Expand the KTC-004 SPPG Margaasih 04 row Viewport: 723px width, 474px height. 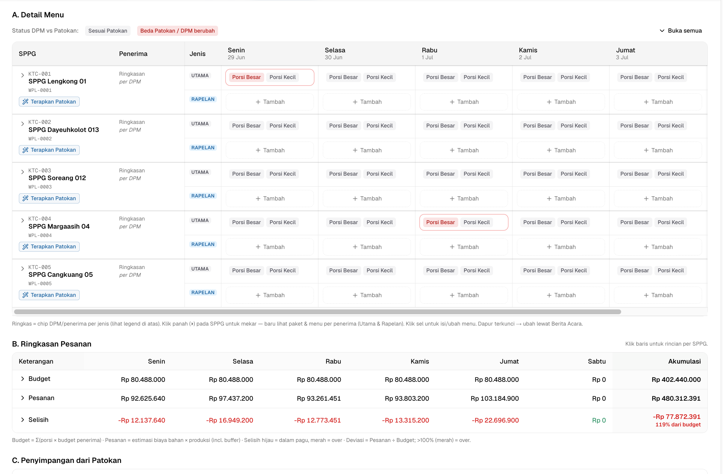(22, 220)
